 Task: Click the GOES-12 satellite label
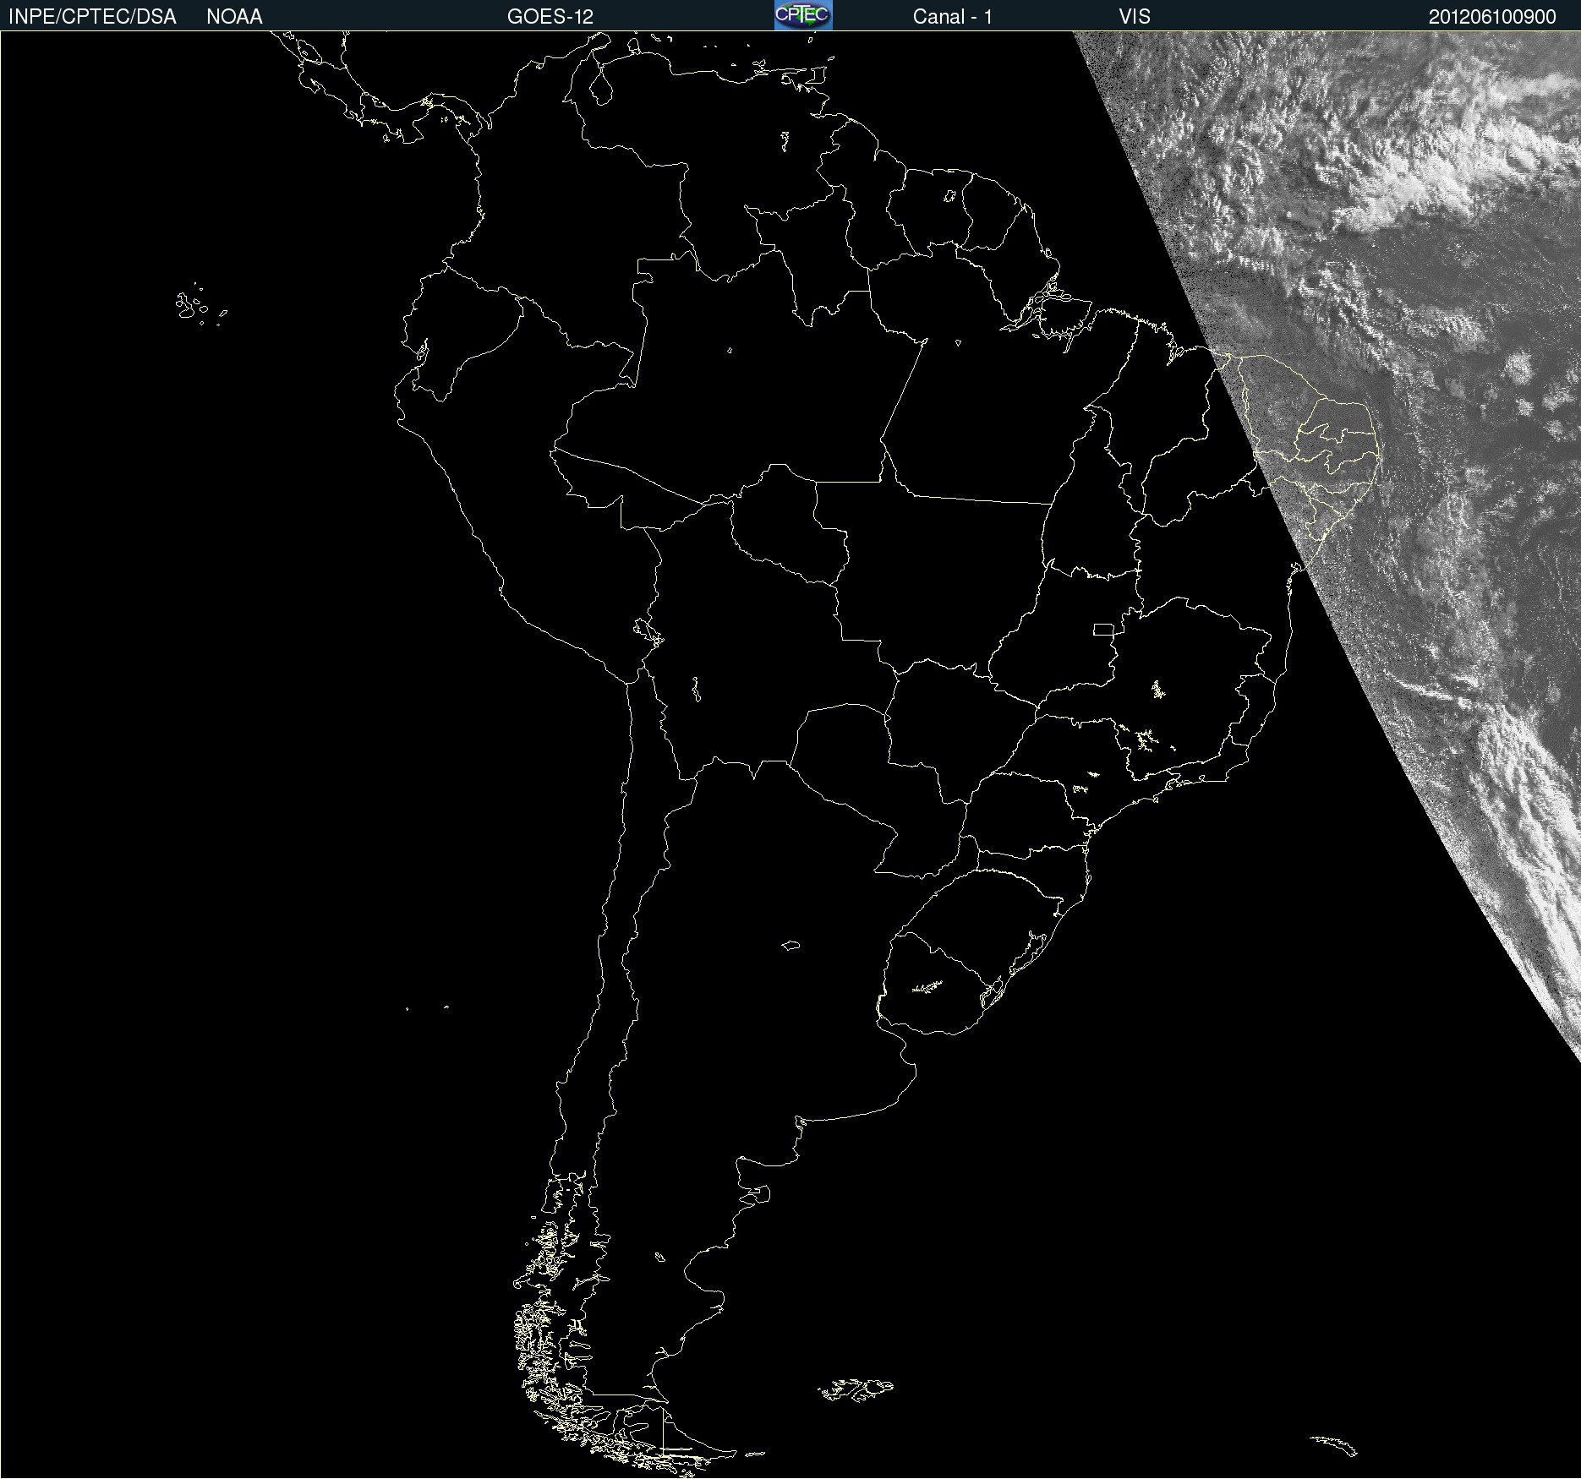point(550,17)
